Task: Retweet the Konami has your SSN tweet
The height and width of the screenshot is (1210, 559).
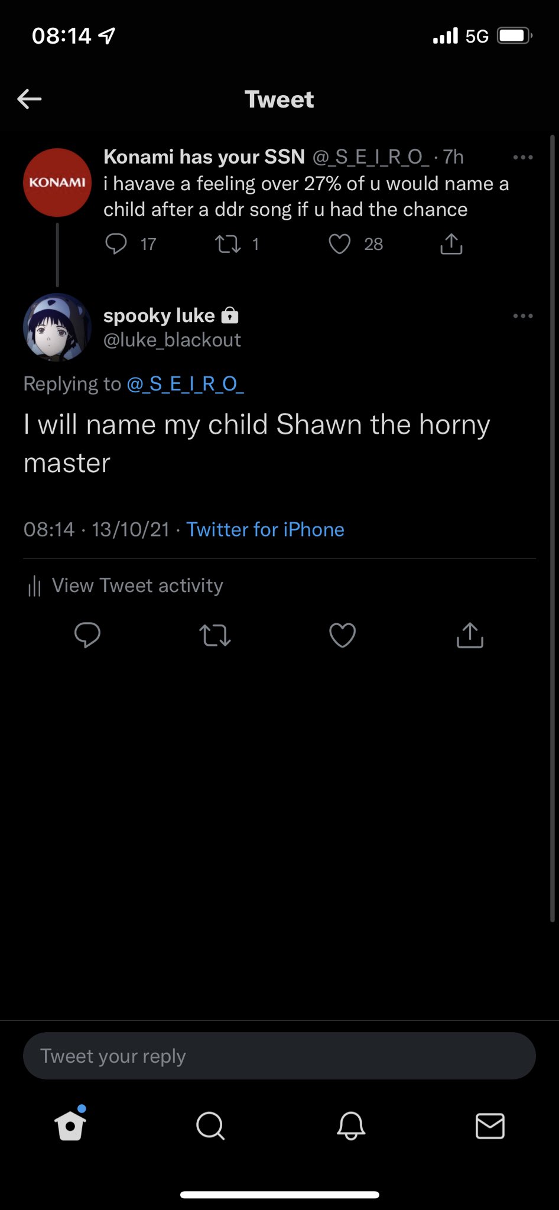Action: [227, 244]
